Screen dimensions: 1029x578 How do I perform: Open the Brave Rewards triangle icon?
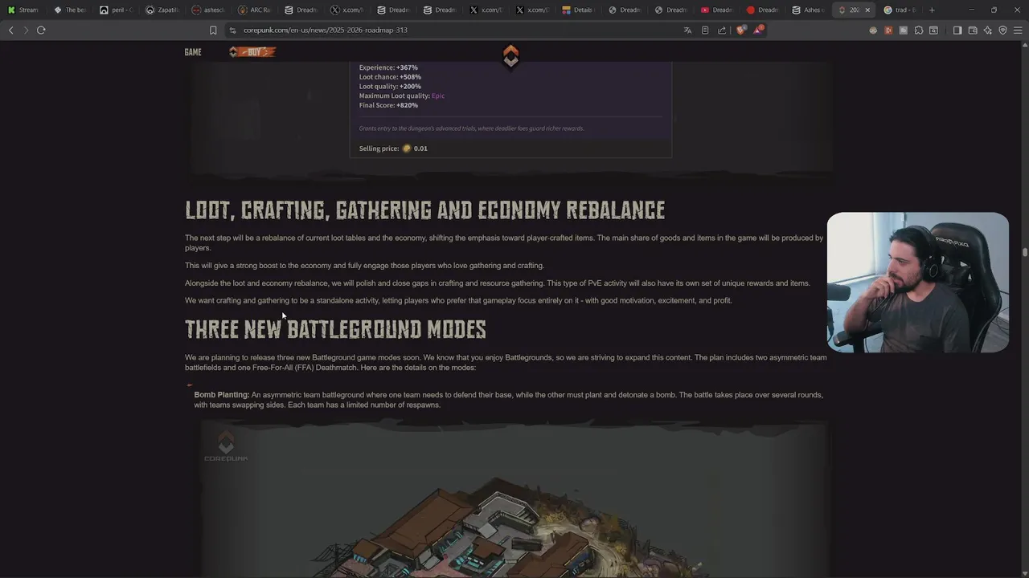pos(758,30)
